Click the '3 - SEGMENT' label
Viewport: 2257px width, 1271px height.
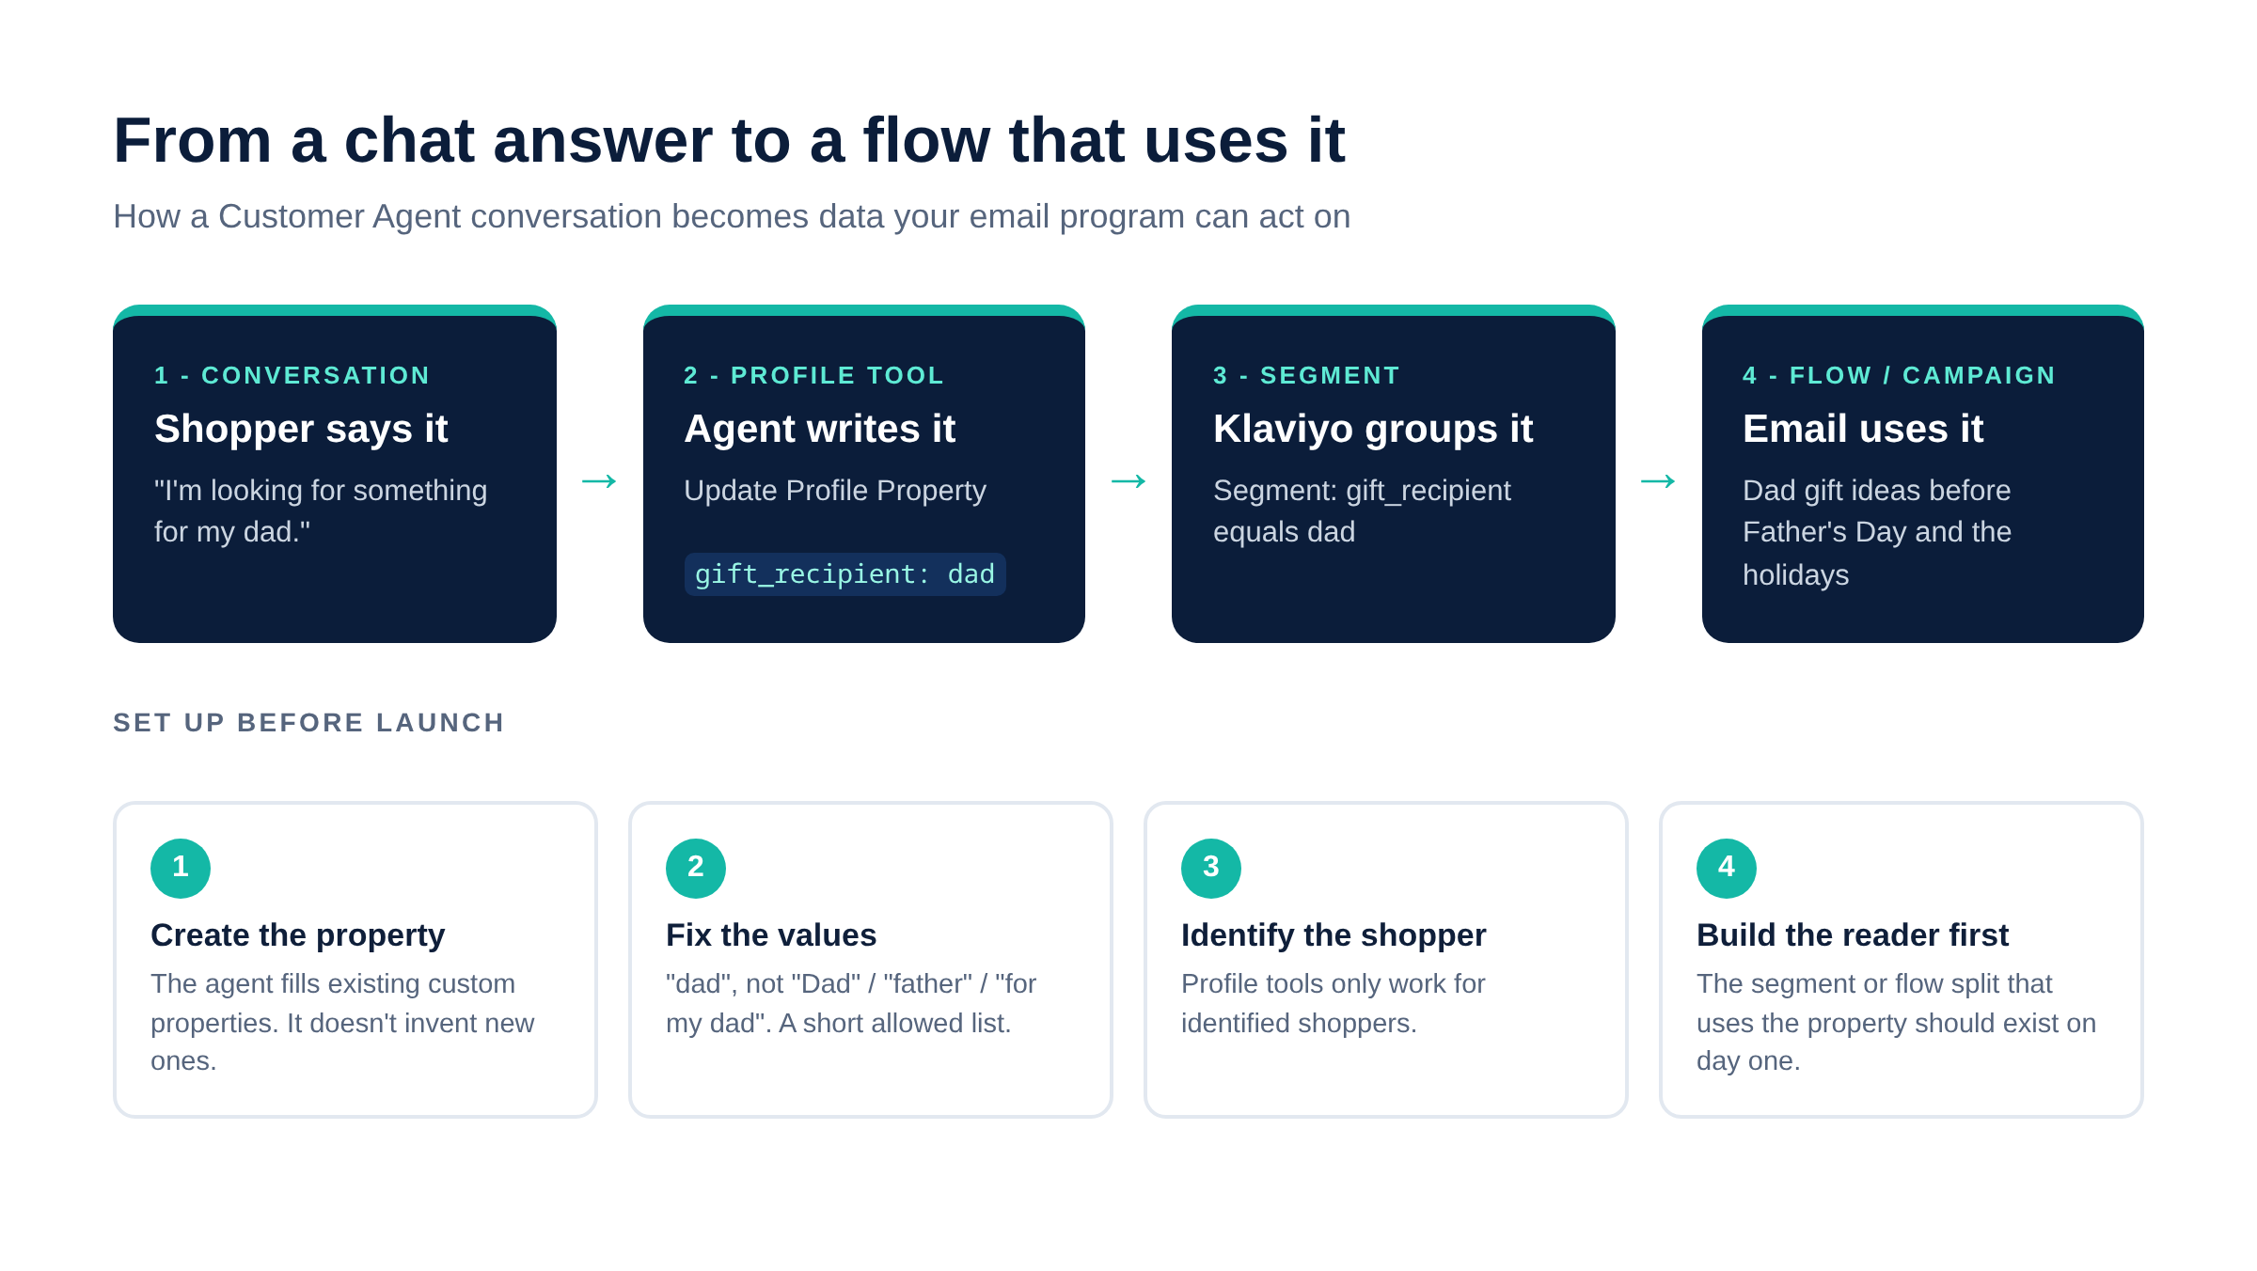click(x=1306, y=375)
